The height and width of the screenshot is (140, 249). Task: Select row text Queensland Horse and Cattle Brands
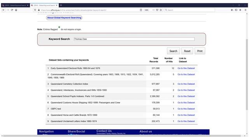(x=74, y=115)
